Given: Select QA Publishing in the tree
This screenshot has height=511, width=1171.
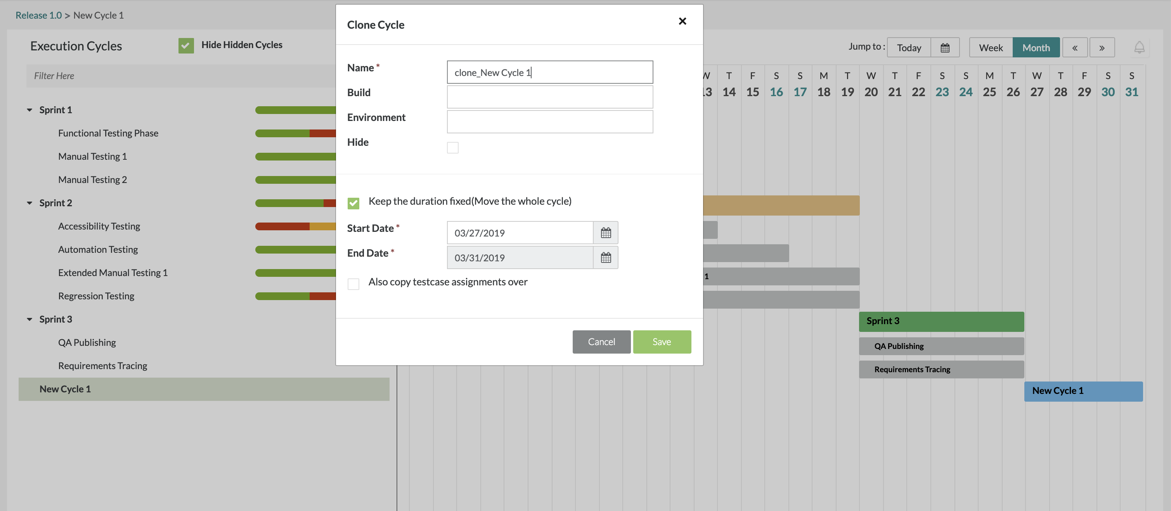Looking at the screenshot, I should click(87, 342).
